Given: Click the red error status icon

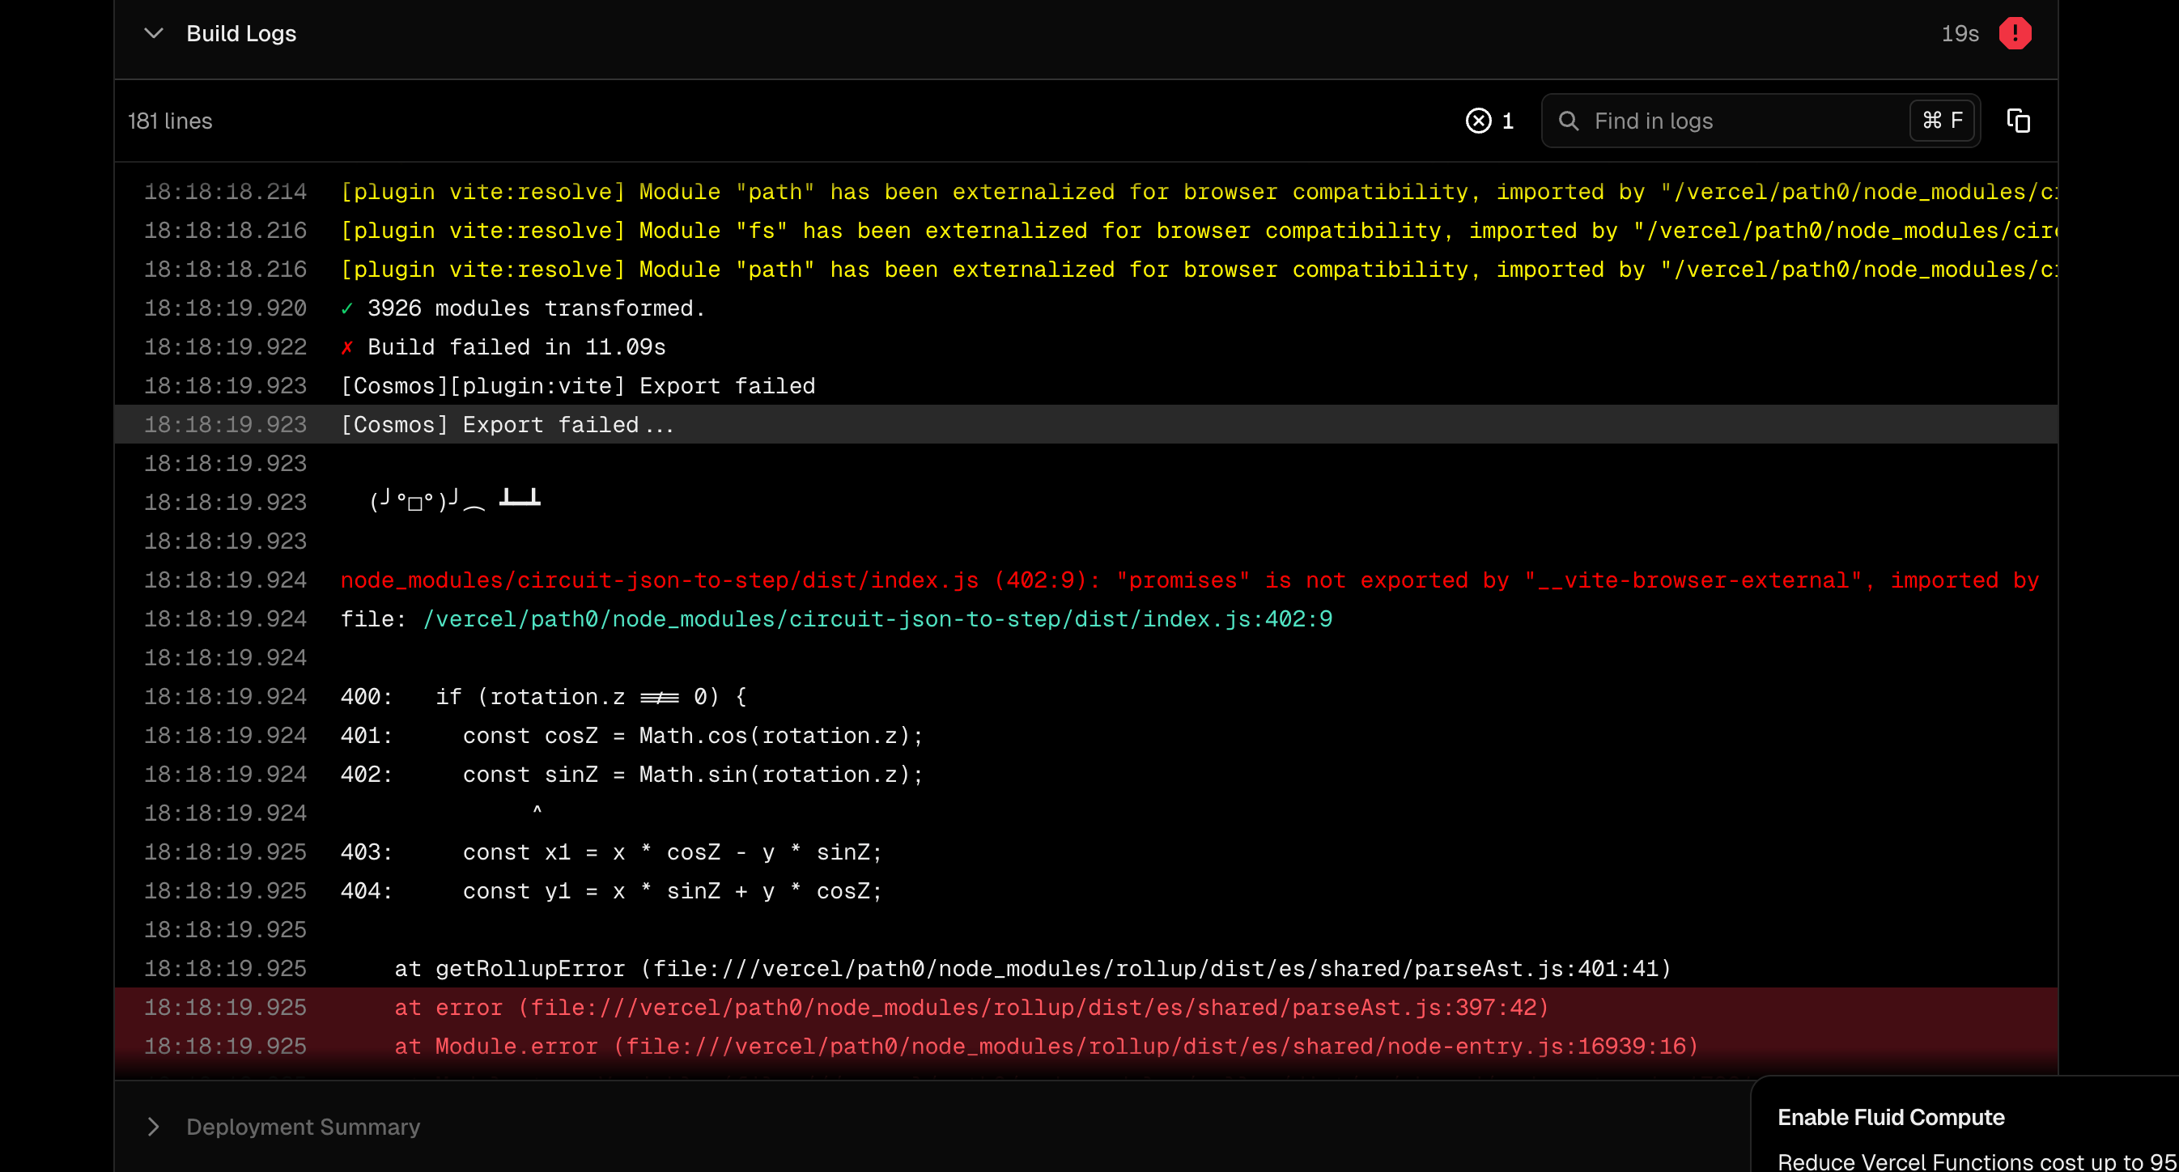Looking at the screenshot, I should [x=2014, y=34].
